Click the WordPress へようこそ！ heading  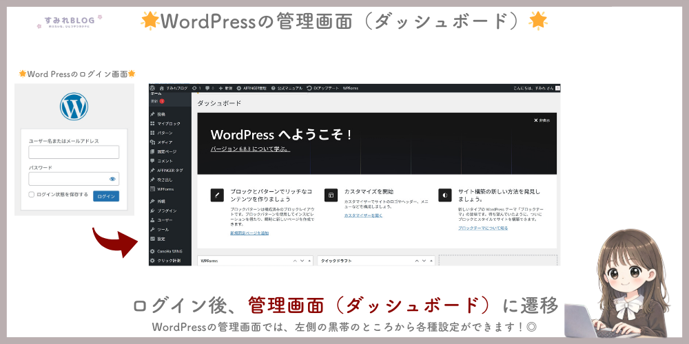point(281,134)
